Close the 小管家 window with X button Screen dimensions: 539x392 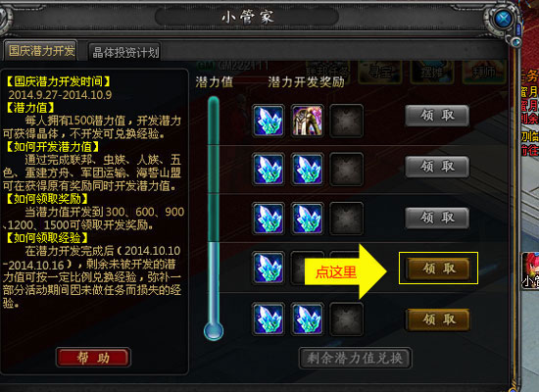(x=504, y=18)
